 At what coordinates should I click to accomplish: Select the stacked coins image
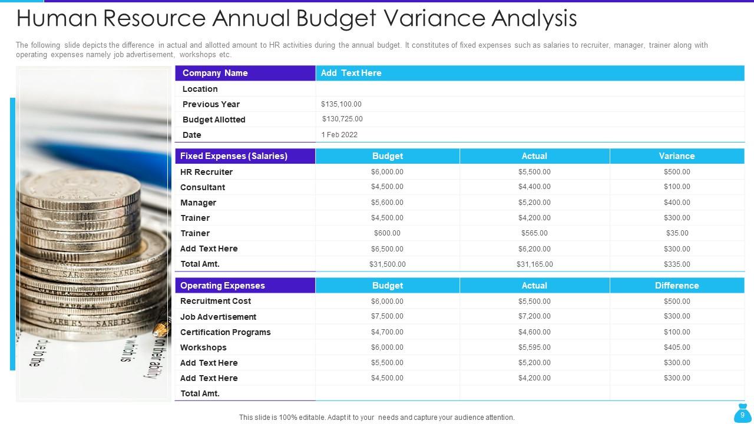[x=94, y=234]
